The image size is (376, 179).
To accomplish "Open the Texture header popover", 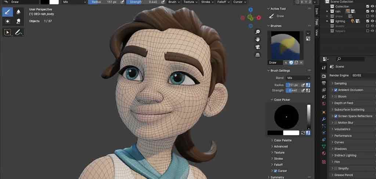I will click(190, 2).
